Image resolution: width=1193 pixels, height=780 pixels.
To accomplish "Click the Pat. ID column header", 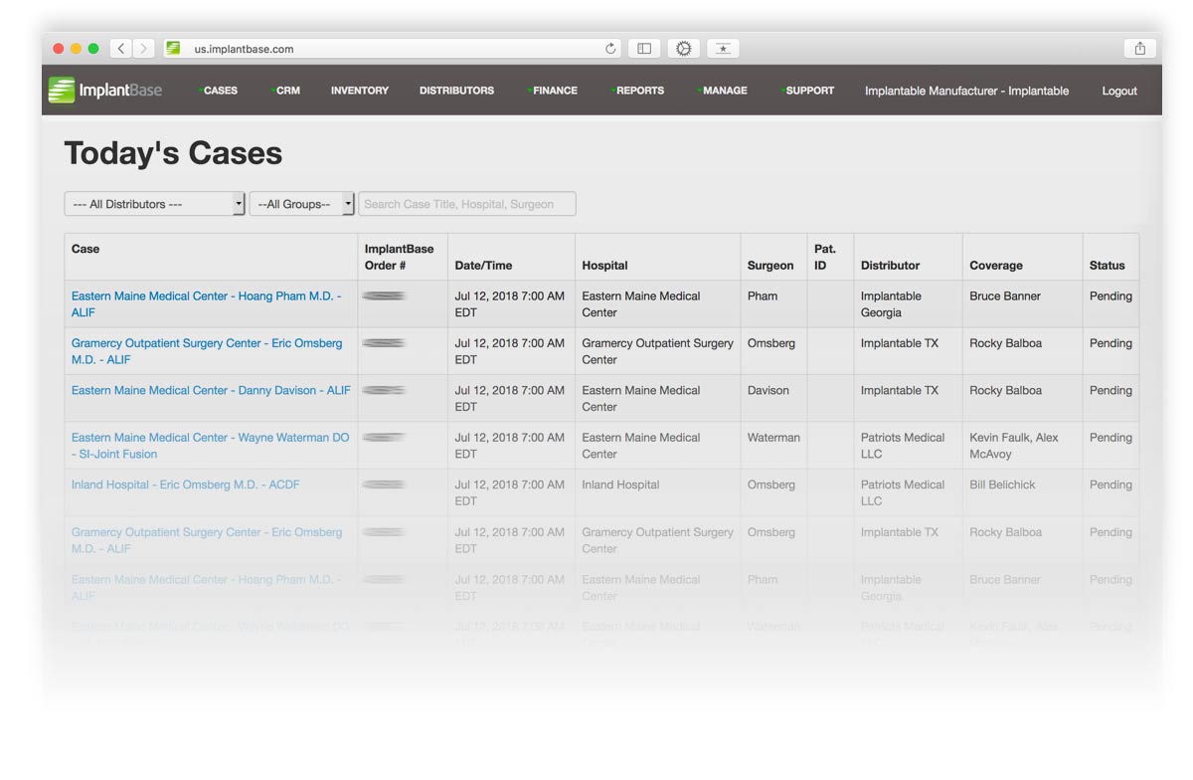I will coord(825,258).
